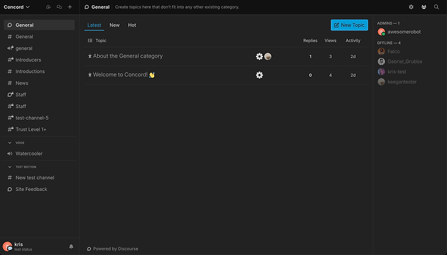This screenshot has width=447, height=255.
Task: Click gear avatar on Welcome to Concord row
Action: coord(259,75)
